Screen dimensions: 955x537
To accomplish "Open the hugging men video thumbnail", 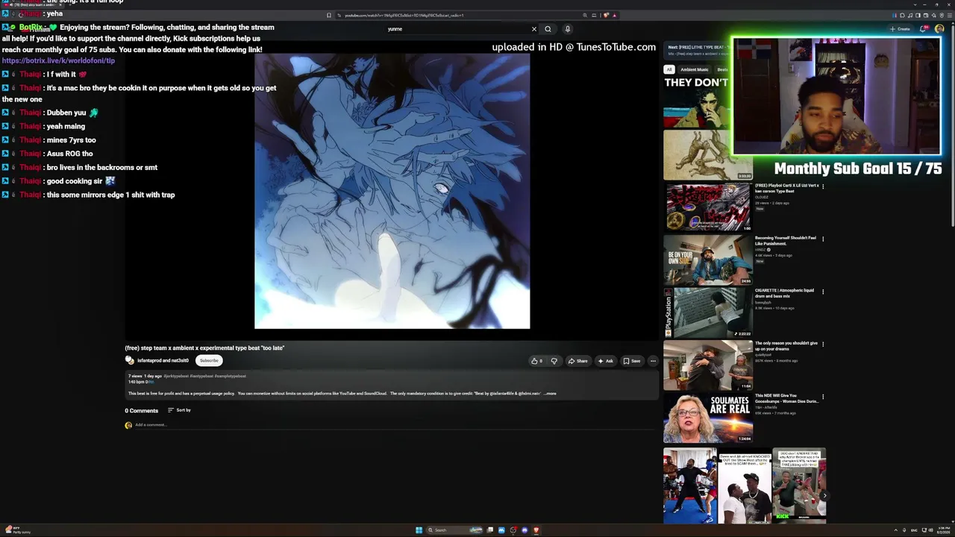I will 707,365.
